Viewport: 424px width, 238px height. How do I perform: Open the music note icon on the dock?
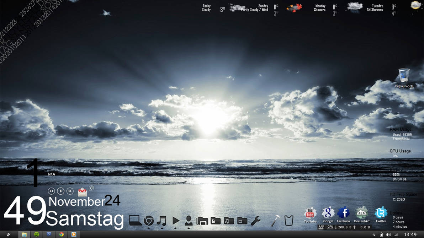click(x=162, y=220)
